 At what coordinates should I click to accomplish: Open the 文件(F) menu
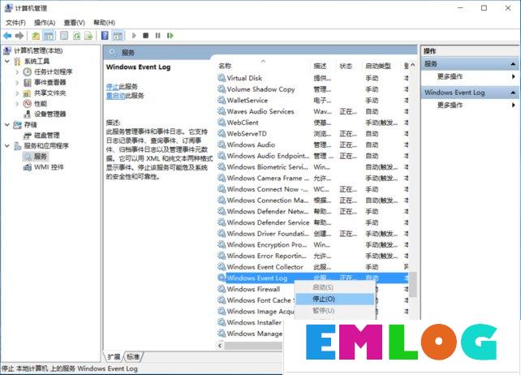(15, 23)
